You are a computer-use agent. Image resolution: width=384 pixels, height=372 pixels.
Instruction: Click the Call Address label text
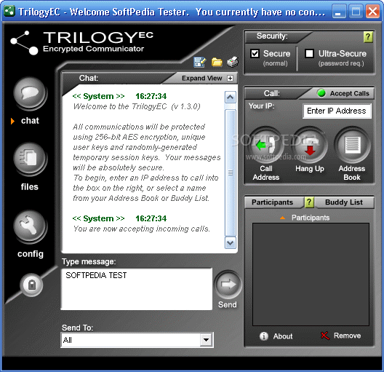coord(266,173)
